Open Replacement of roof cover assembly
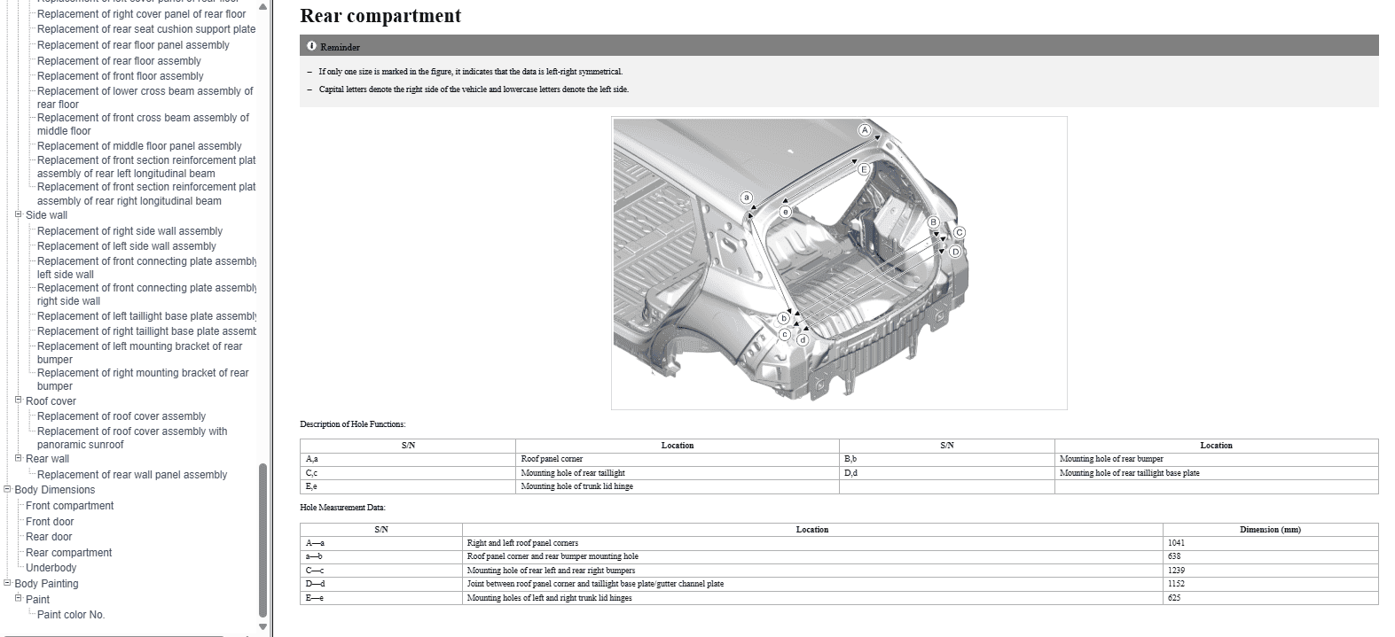The image size is (1395, 637). (x=121, y=416)
